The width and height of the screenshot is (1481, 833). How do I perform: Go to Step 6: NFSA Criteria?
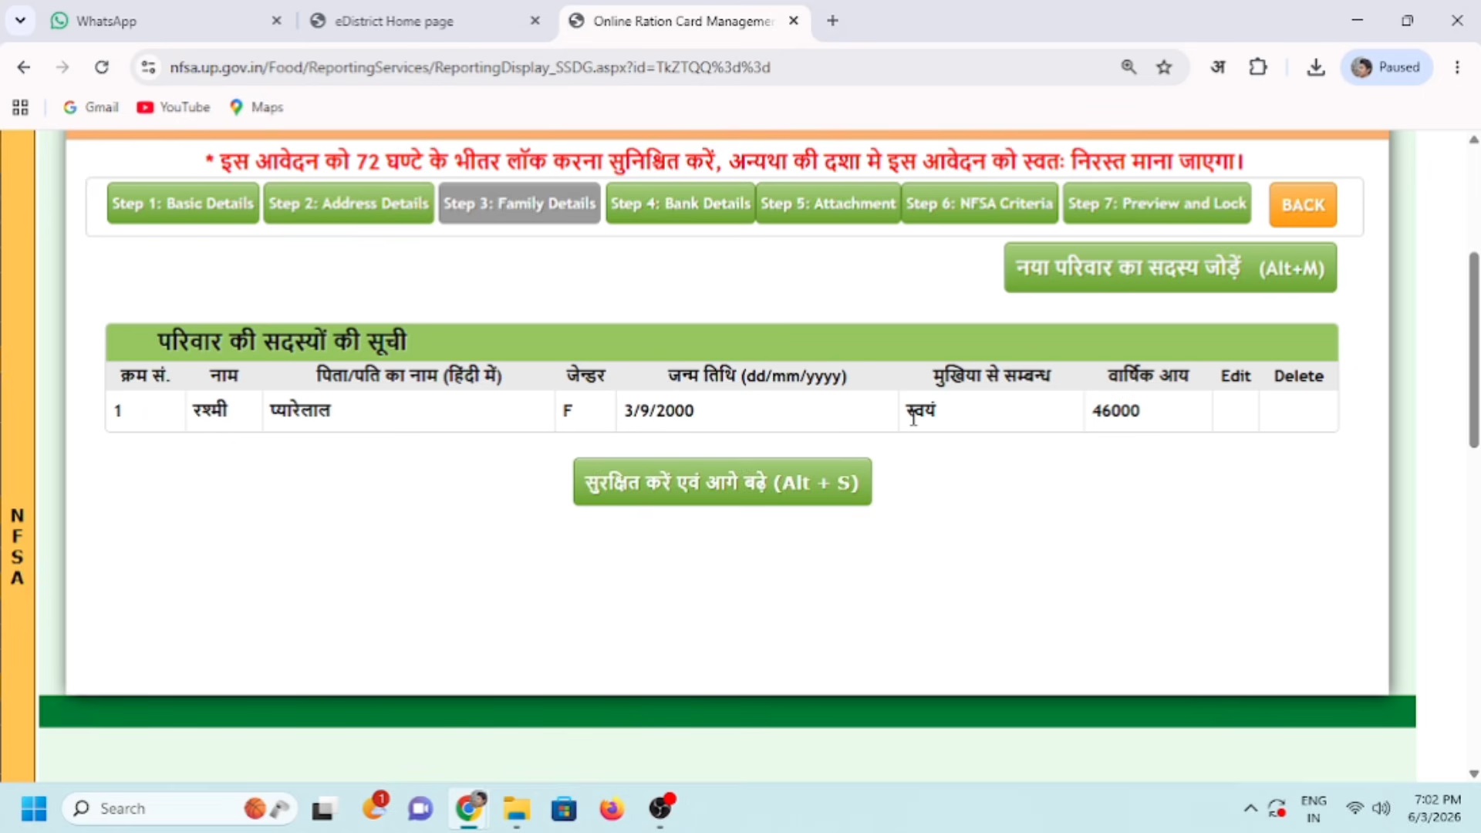(x=980, y=204)
